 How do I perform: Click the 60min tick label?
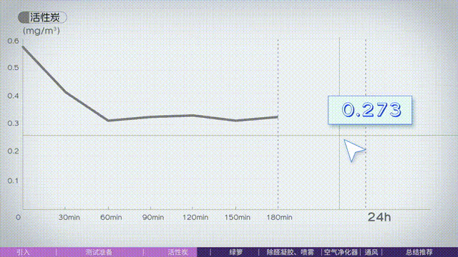click(111, 217)
